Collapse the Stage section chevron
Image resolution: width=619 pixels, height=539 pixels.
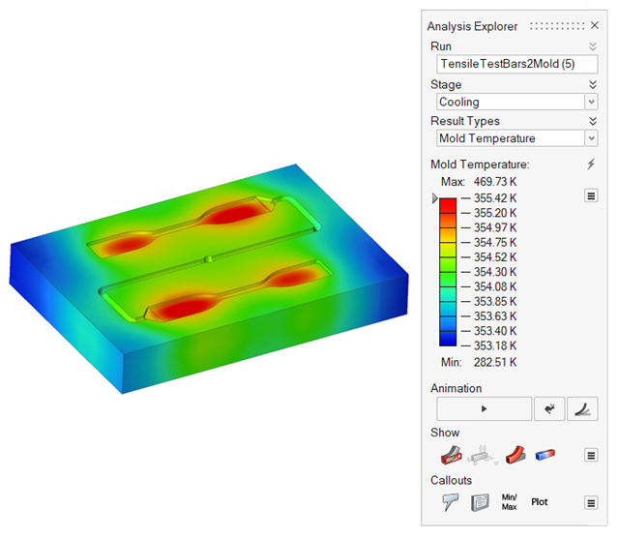tap(592, 84)
